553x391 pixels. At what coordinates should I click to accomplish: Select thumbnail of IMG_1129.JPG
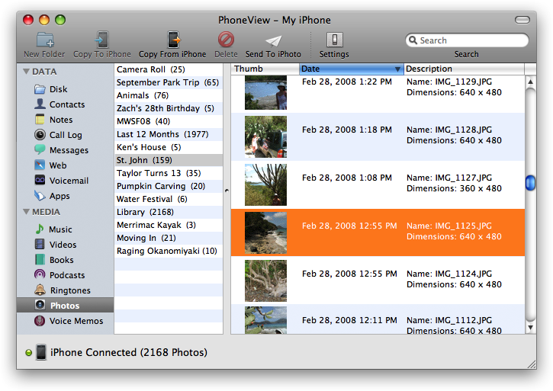pos(265,92)
